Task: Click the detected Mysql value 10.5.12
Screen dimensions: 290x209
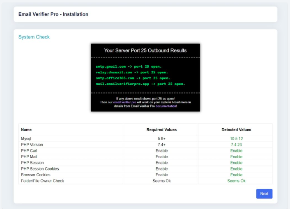Action: (x=236, y=139)
